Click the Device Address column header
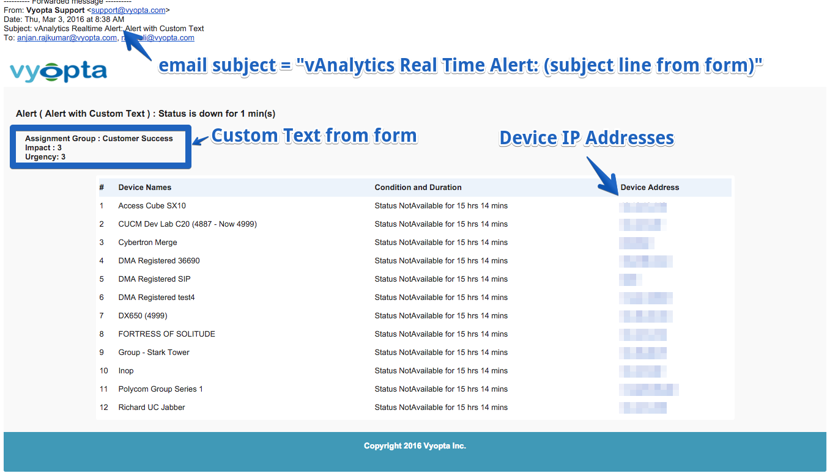The width and height of the screenshot is (827, 476). [x=650, y=188]
